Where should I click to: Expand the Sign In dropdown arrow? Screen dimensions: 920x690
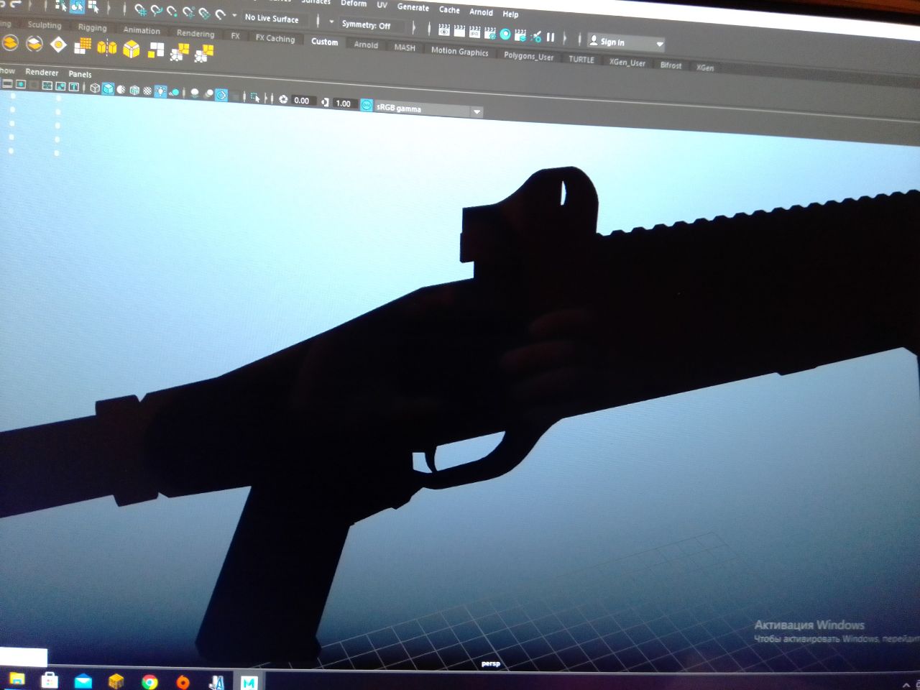click(x=659, y=45)
